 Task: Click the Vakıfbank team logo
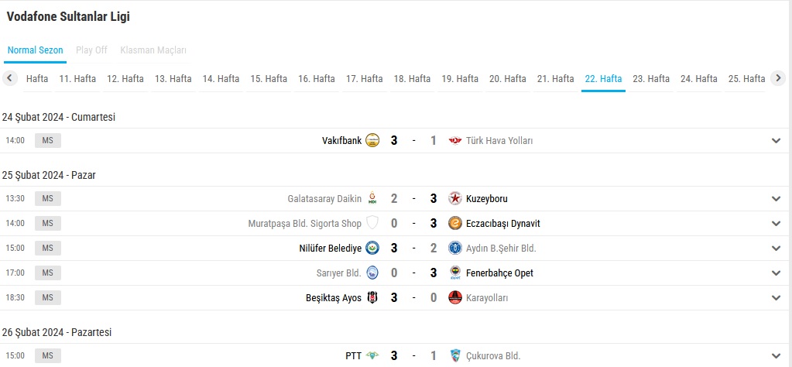click(x=372, y=140)
